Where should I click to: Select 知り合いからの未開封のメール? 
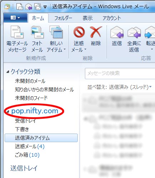(x=44, y=90)
